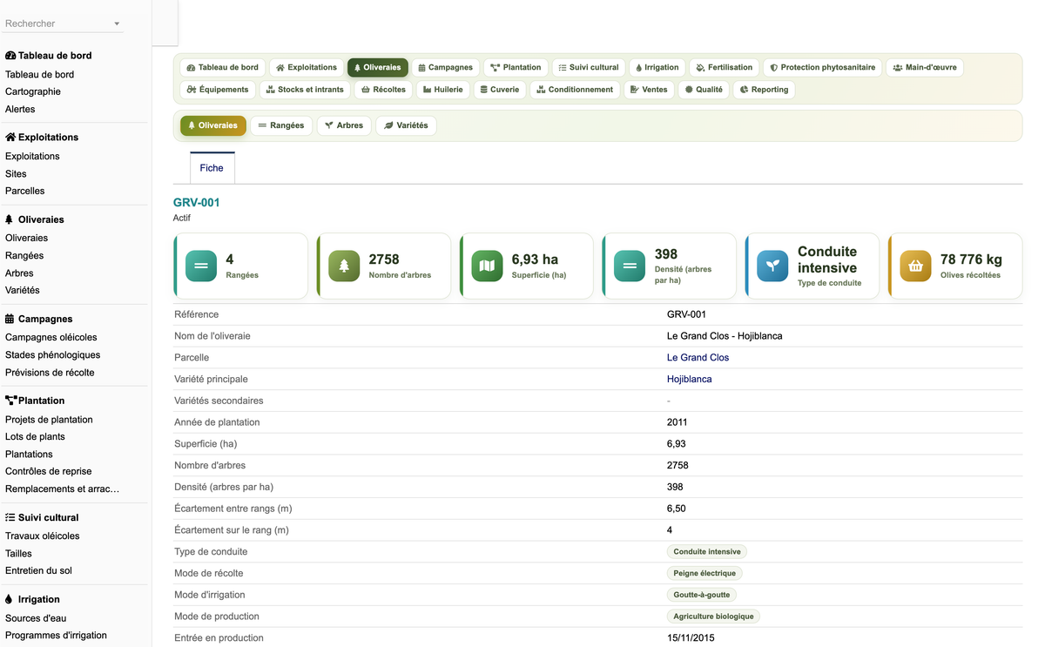Go to Suivi cultural top menu
Image resolution: width=1045 pixels, height=647 pixels.
[x=589, y=67]
